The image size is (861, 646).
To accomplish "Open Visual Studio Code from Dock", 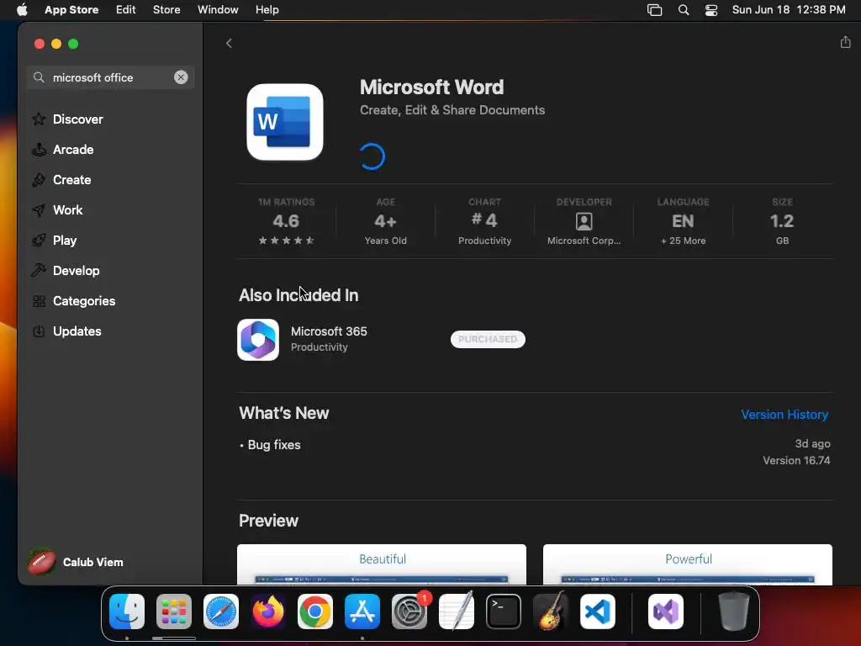I will click(x=598, y=612).
